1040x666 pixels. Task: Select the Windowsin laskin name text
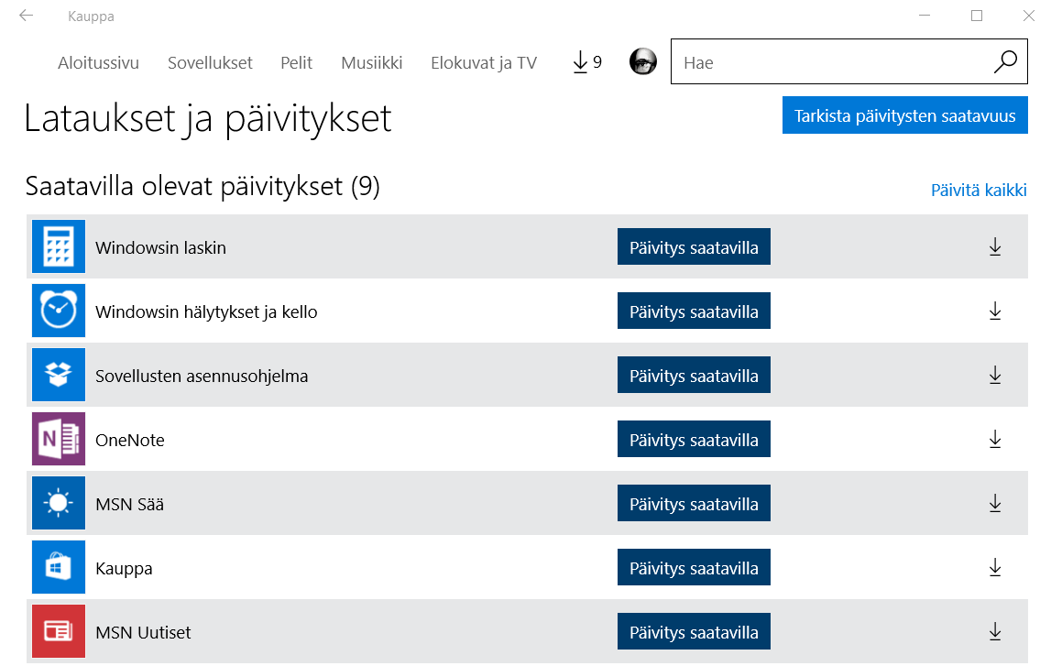point(160,247)
